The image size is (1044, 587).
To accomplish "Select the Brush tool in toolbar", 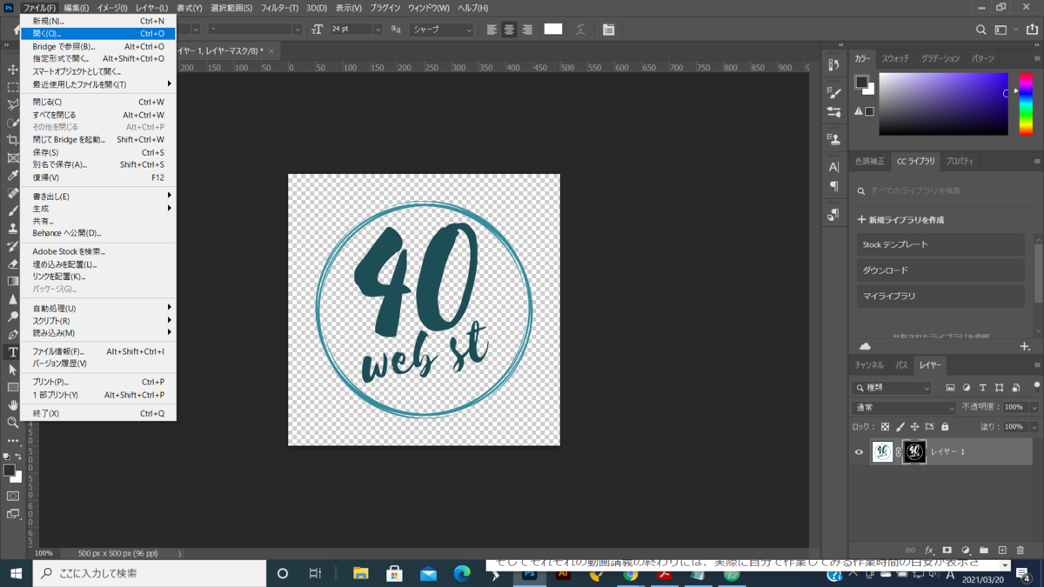I will click(12, 210).
